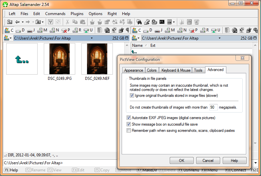This screenshot has width=261, height=176.
Task: Click the select files filter icon
Action: point(51,22)
